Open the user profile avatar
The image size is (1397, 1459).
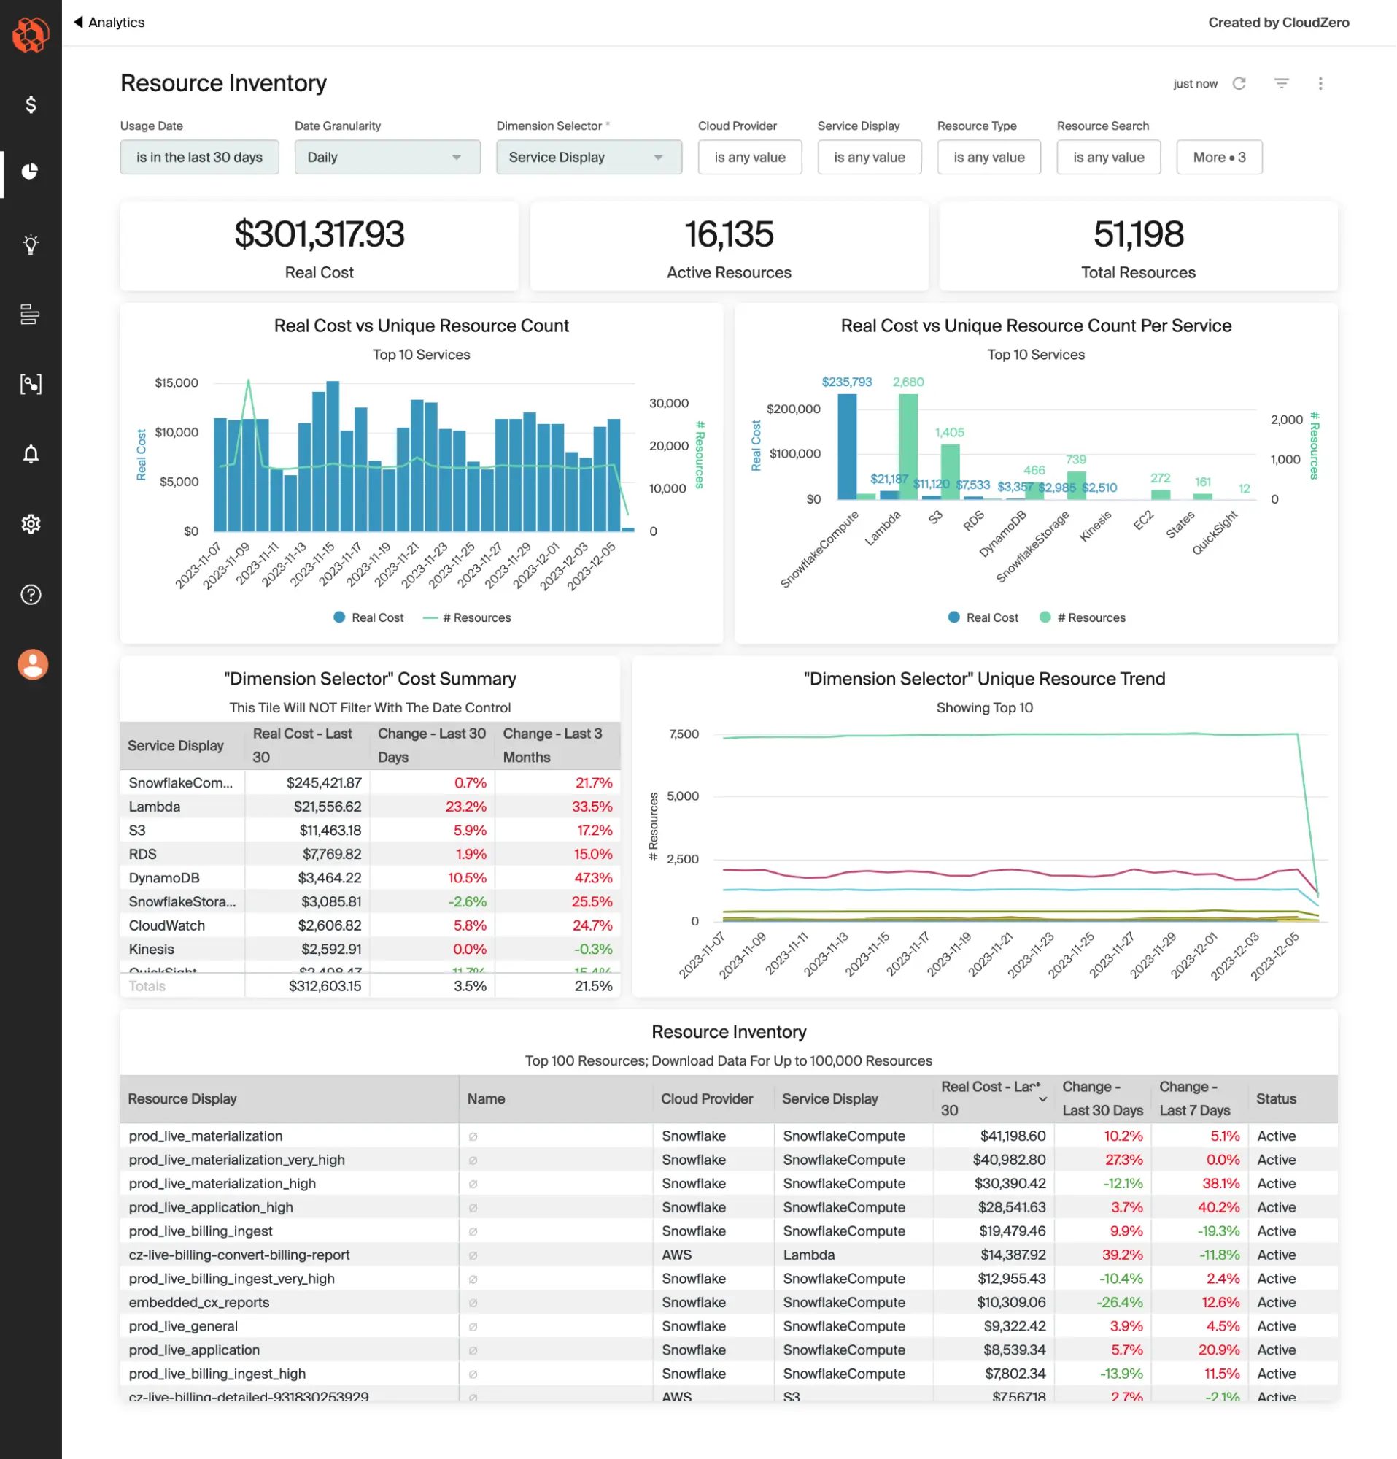[33, 664]
